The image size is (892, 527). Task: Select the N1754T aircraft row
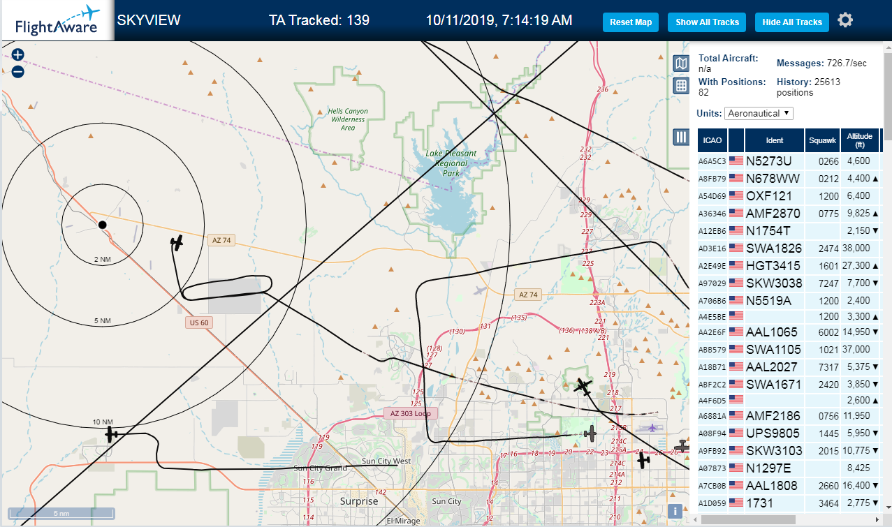pos(789,230)
